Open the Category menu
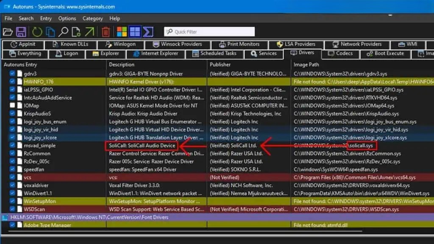Screen dimensions: 434x244 coord(92,19)
